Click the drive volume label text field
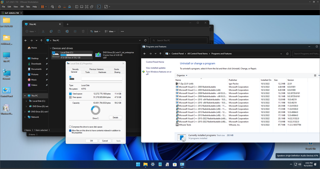 [x=102, y=79]
